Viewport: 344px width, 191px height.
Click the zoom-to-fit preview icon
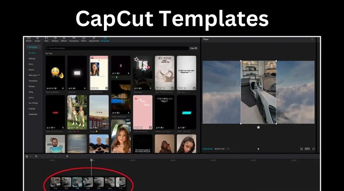pos(301,149)
